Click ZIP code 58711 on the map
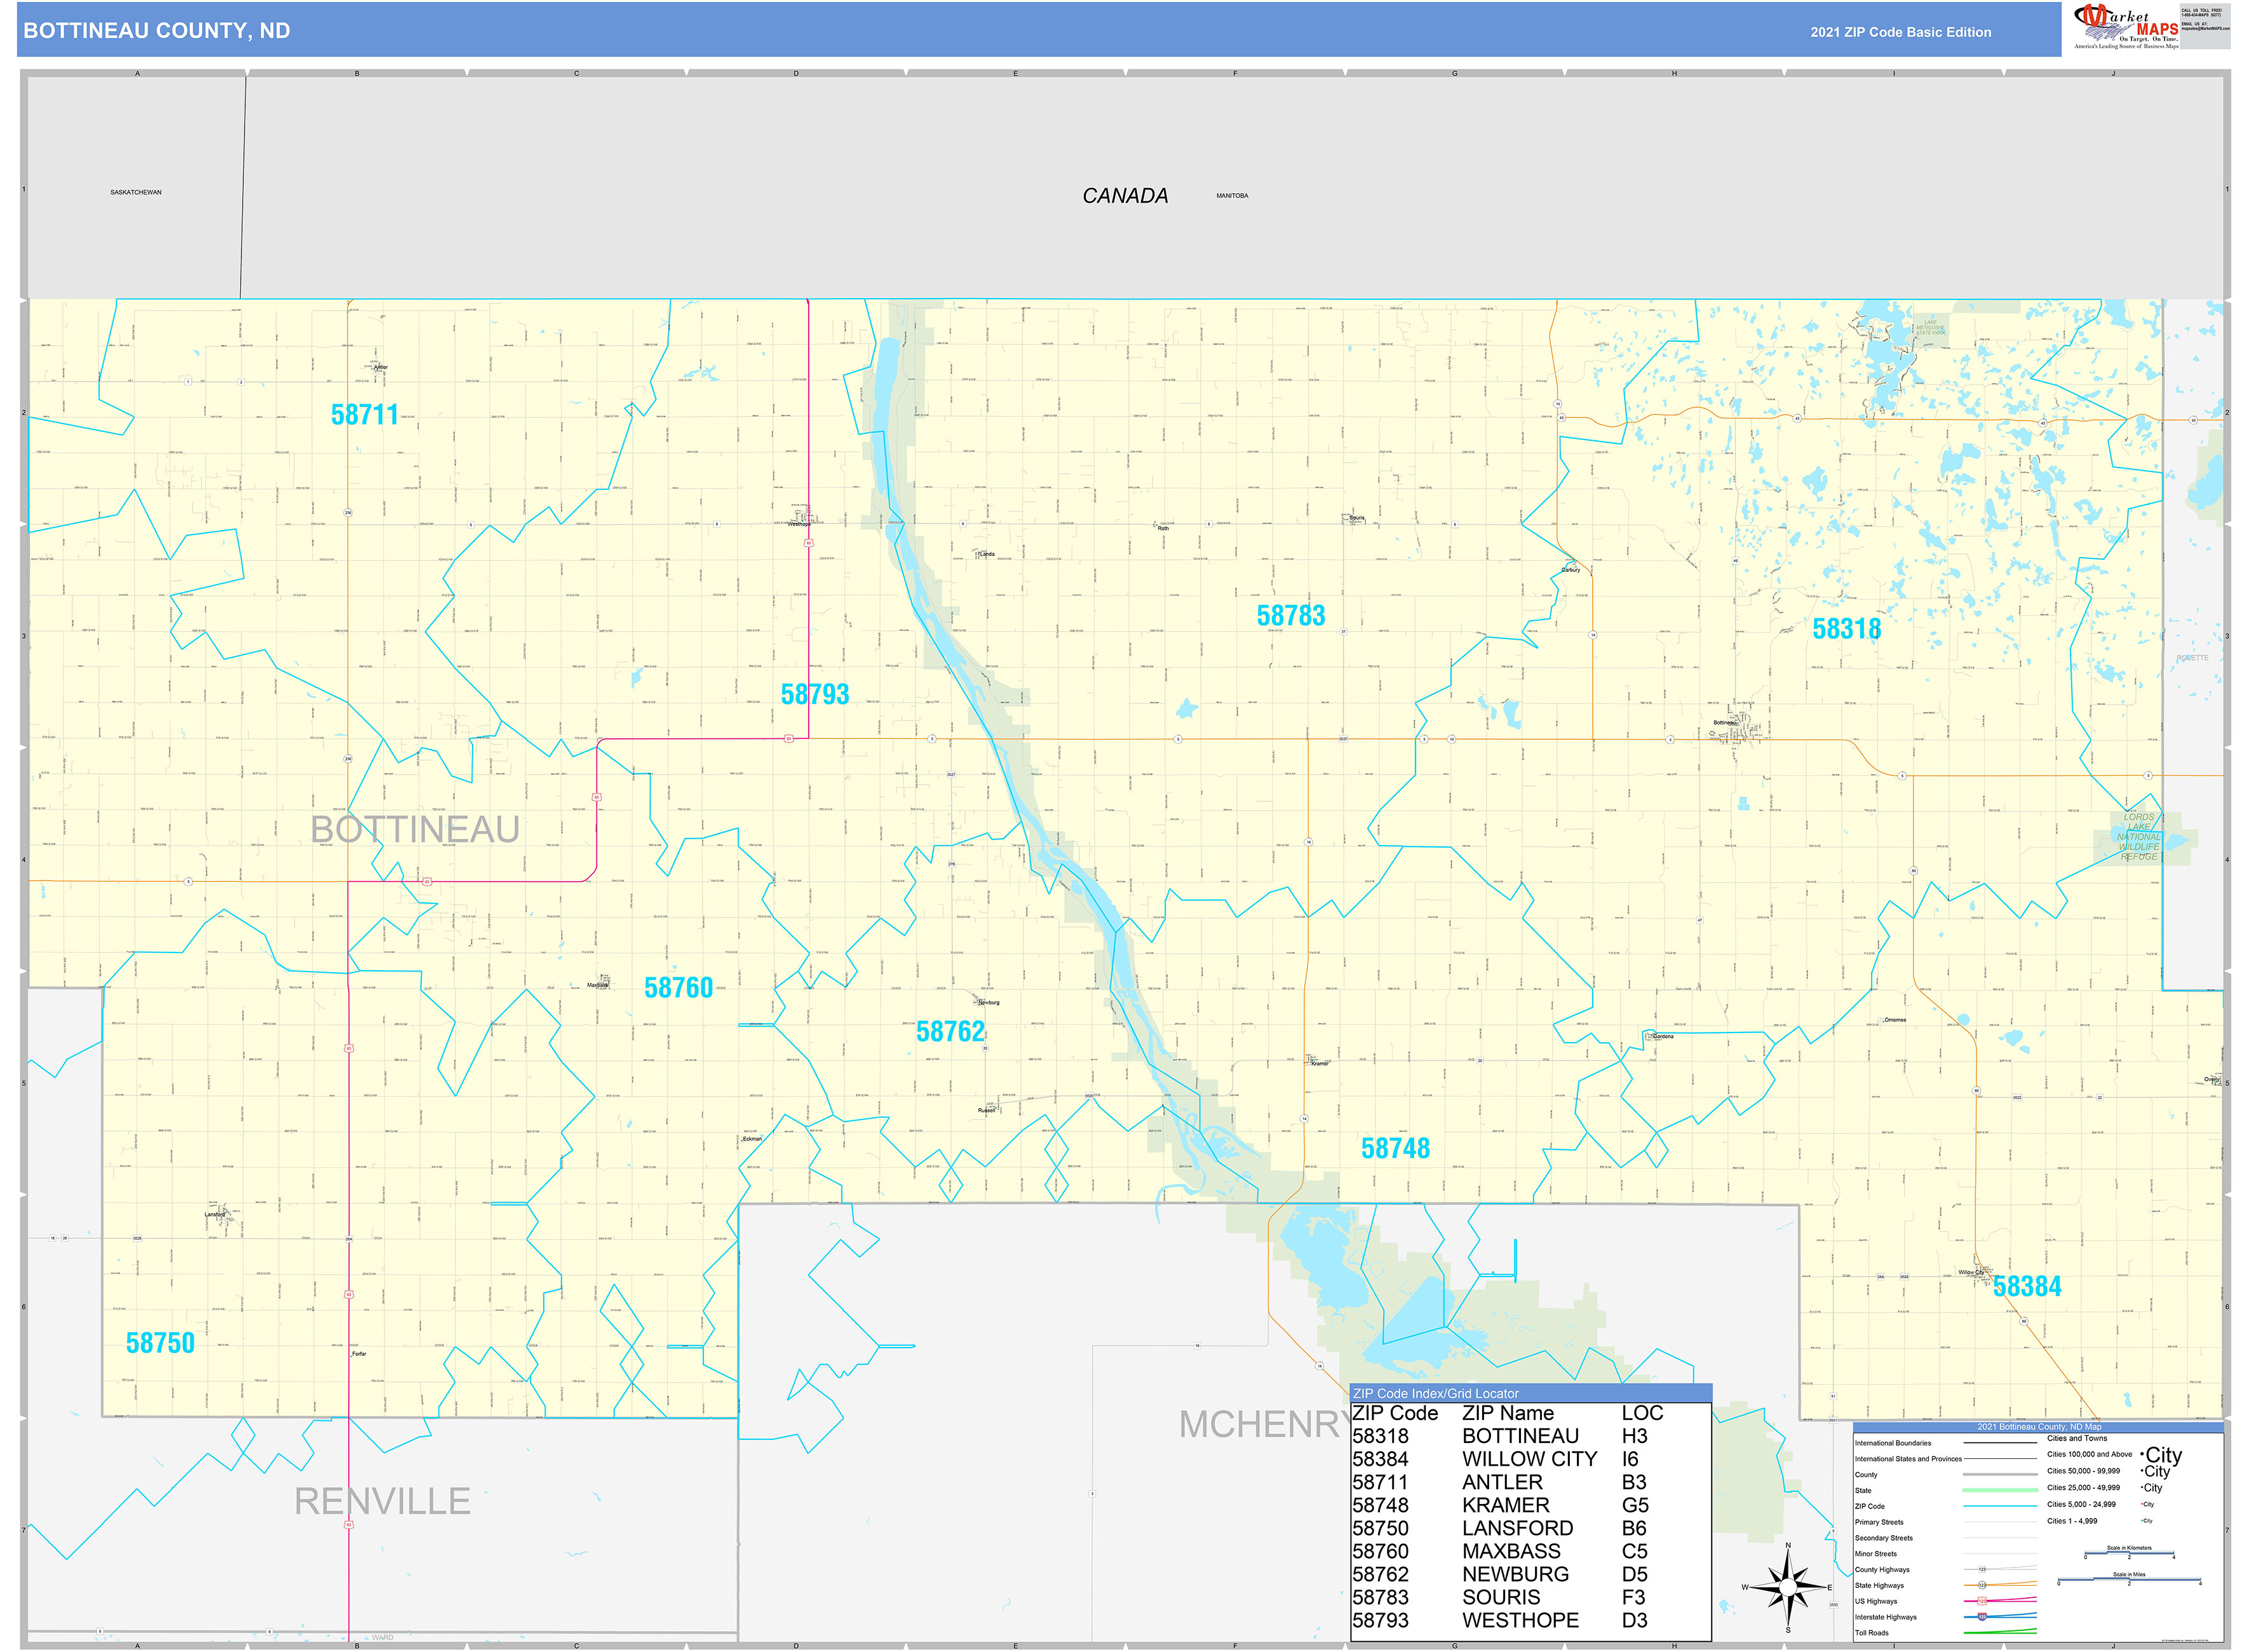This screenshot has width=2249, height=1652. coord(365,415)
